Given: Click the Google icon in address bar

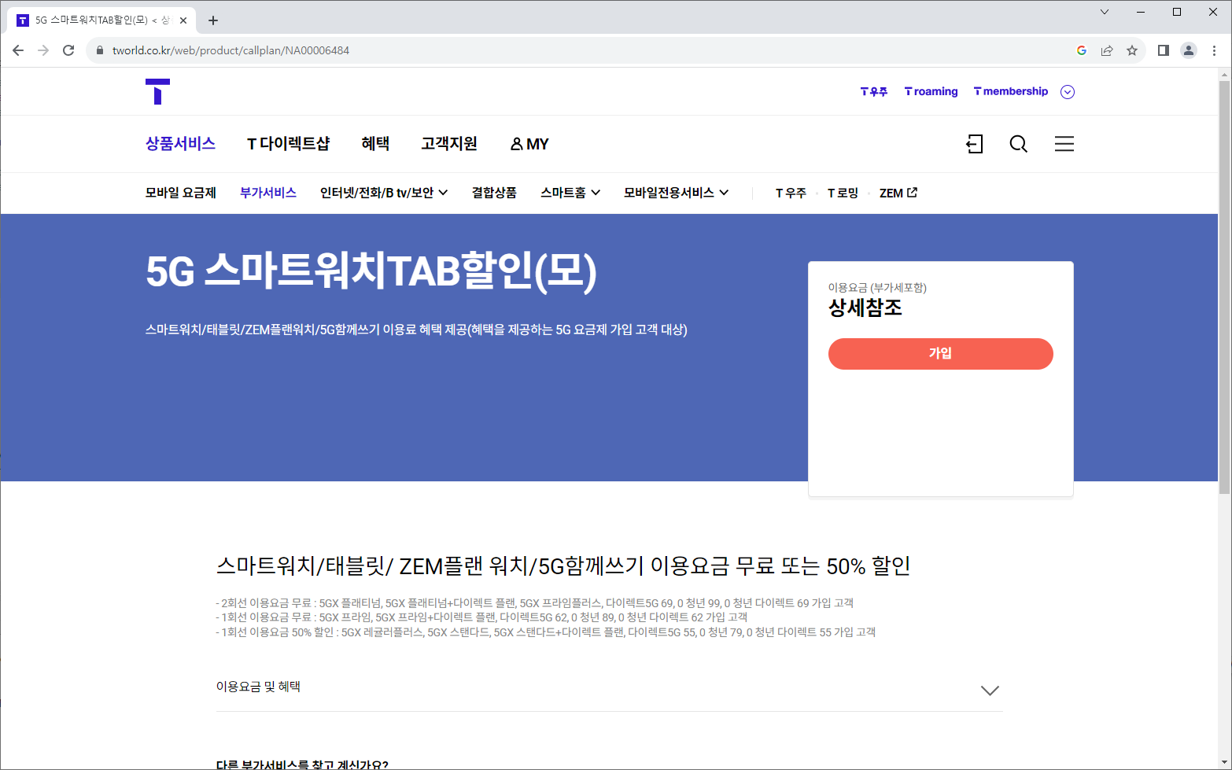Looking at the screenshot, I should point(1082,50).
